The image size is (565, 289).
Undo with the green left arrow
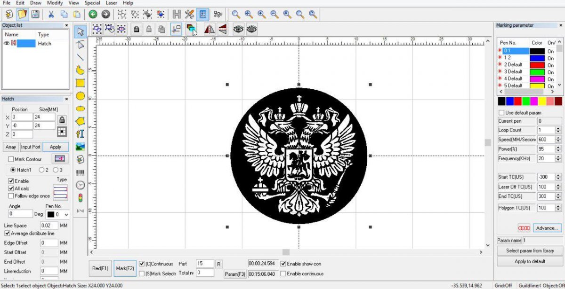coord(93,15)
